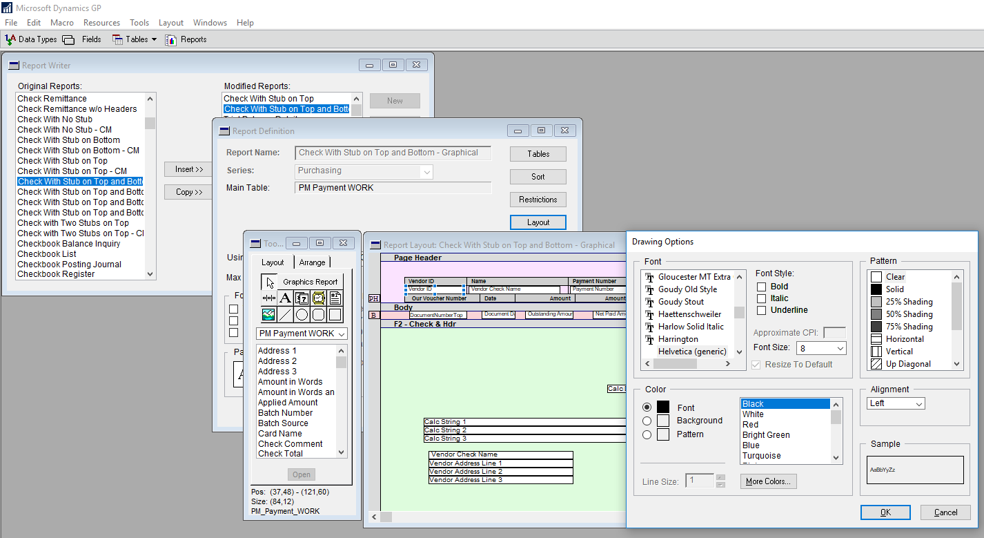Open Reports from the toolbar

coord(186,39)
